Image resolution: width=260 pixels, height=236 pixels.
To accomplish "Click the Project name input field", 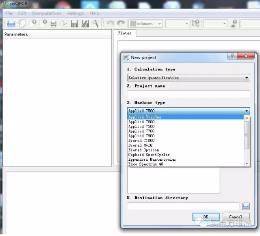I will coord(188,94).
